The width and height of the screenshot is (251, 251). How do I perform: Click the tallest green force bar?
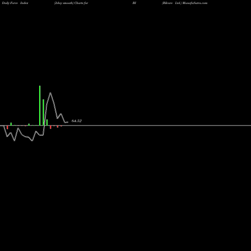(x=40, y=105)
